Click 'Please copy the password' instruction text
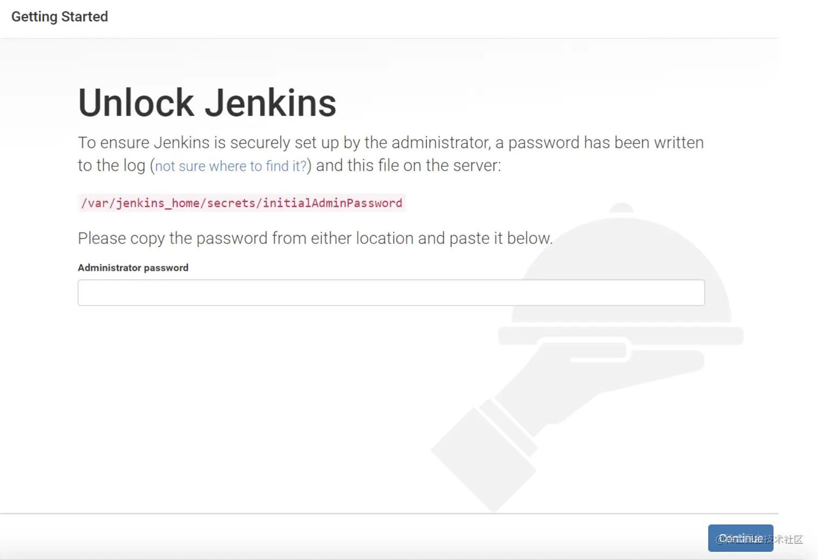The width and height of the screenshot is (818, 560). [x=315, y=238]
